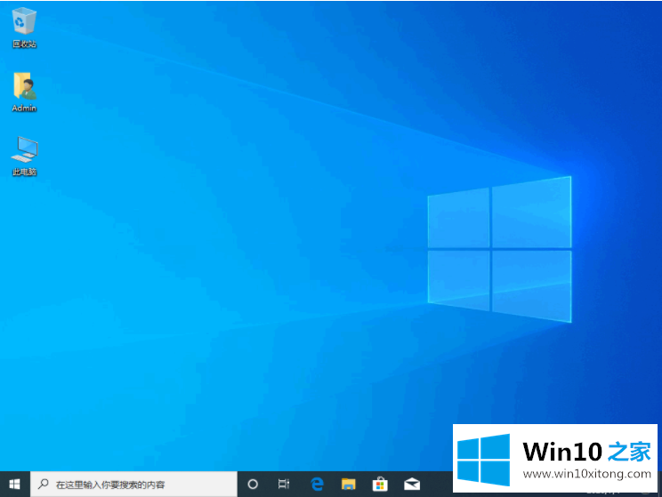
Task: Click the taskbar search box
Action: 133,484
